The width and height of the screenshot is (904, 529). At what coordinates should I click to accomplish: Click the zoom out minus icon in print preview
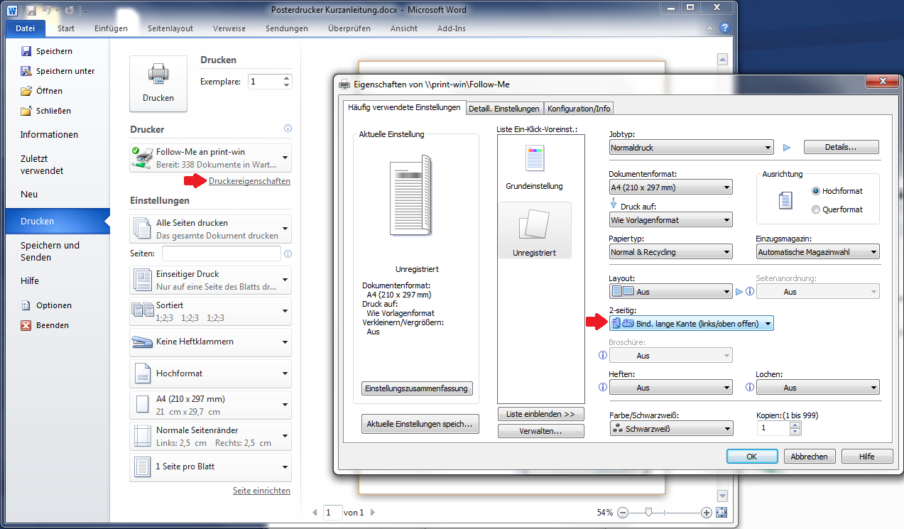click(x=623, y=513)
